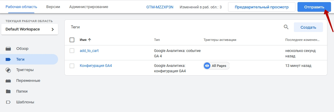Click the All Pages trigger chip
334x112 pixels.
tap(216, 66)
